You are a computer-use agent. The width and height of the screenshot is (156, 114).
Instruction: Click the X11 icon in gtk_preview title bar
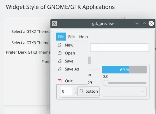tap(55, 23)
